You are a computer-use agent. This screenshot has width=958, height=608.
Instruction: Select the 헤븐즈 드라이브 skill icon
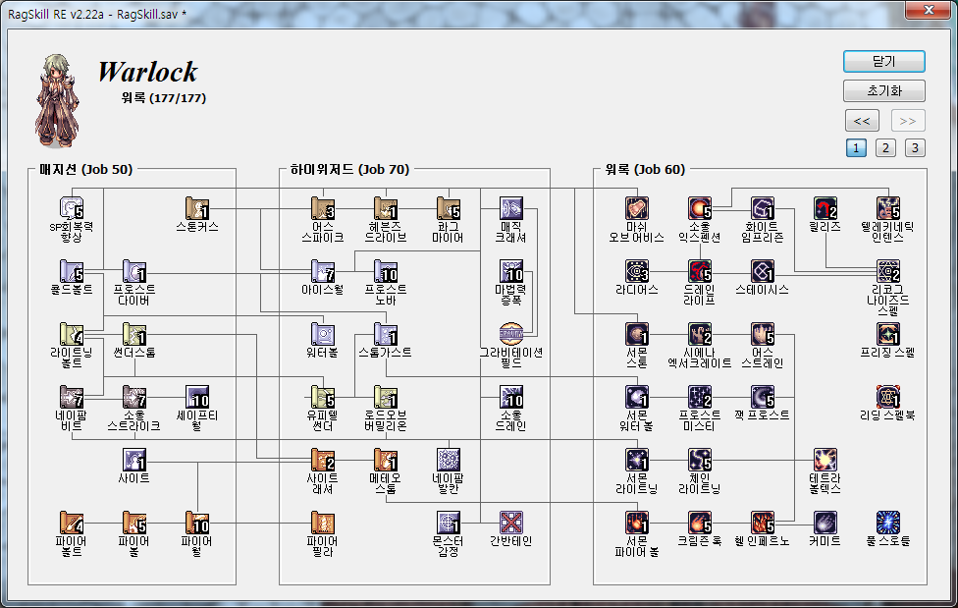click(386, 208)
